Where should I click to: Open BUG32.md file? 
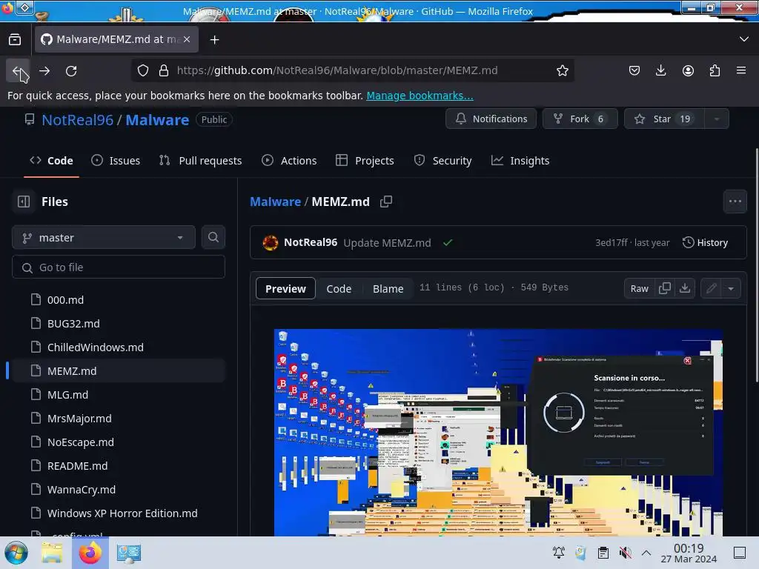tap(73, 324)
